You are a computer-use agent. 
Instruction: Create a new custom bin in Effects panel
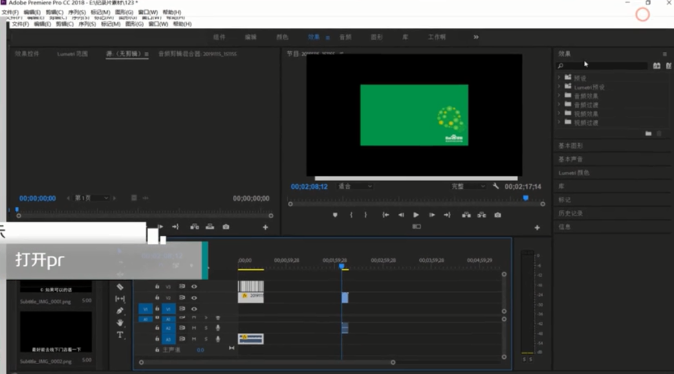point(648,134)
